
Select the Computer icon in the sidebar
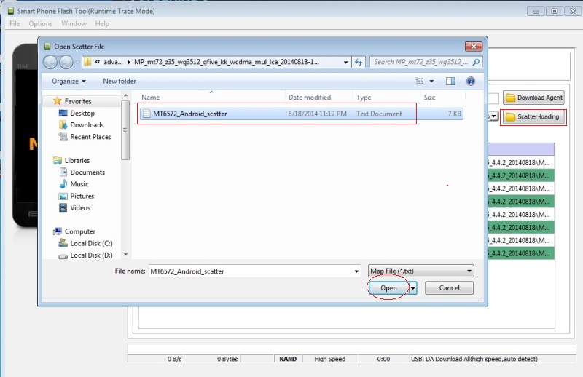(x=58, y=231)
